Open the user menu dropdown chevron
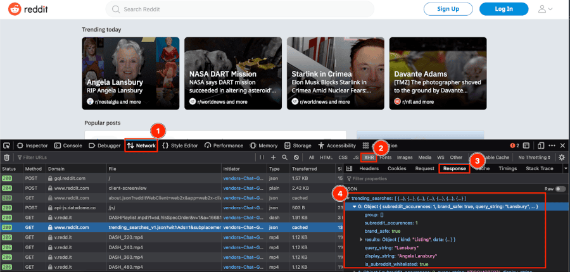The image size is (570, 272). [x=550, y=9]
